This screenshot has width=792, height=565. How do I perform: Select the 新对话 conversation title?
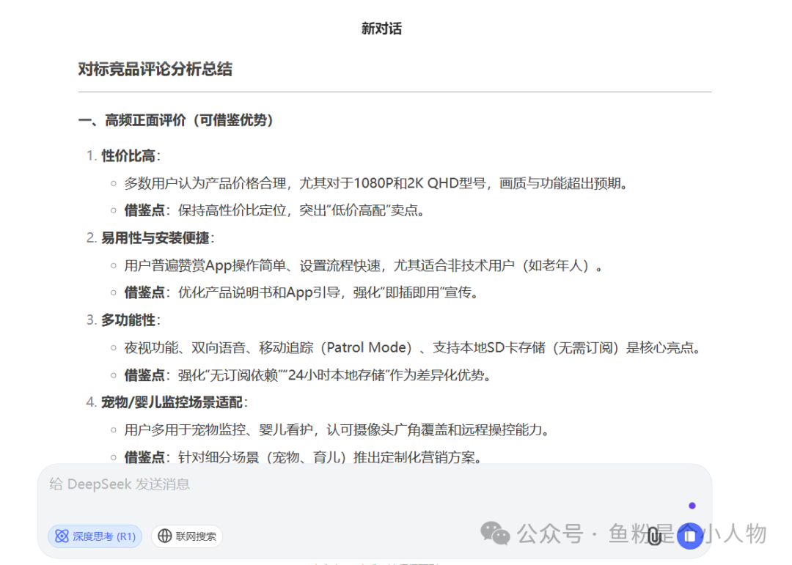tap(381, 29)
